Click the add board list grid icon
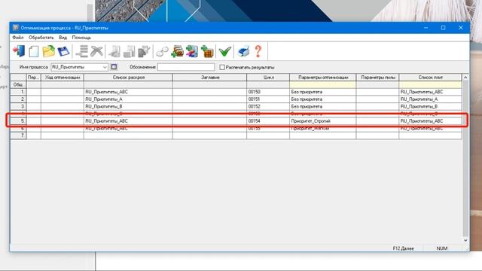The height and width of the screenshot is (271, 482). click(x=207, y=51)
